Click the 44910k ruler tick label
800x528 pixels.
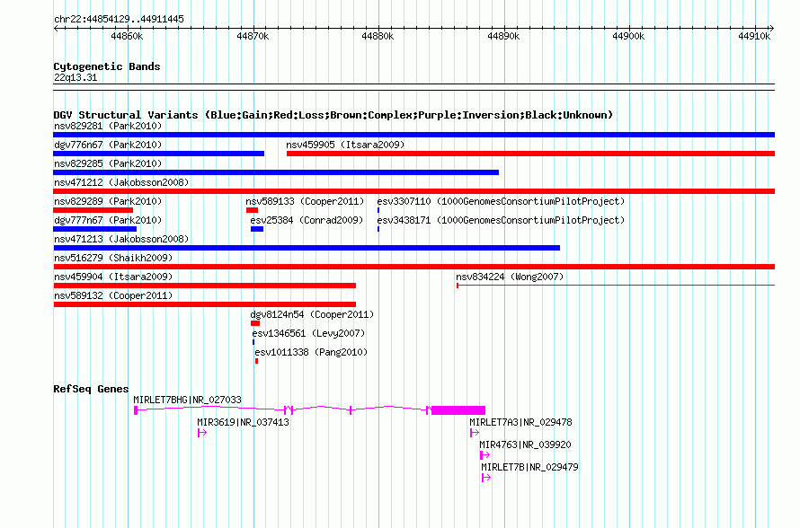pyautogui.click(x=754, y=36)
